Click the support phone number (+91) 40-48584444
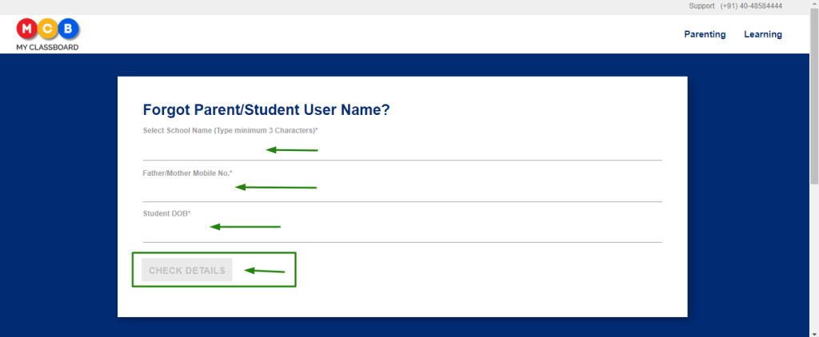Viewport: 819px width, 337px height. coord(751,6)
